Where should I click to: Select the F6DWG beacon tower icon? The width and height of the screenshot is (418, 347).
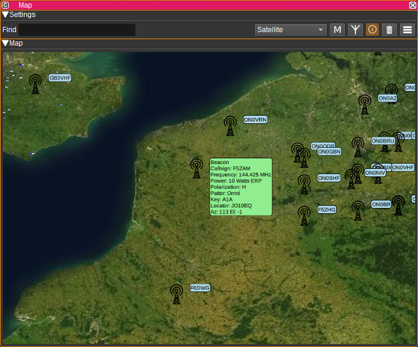coord(177,294)
